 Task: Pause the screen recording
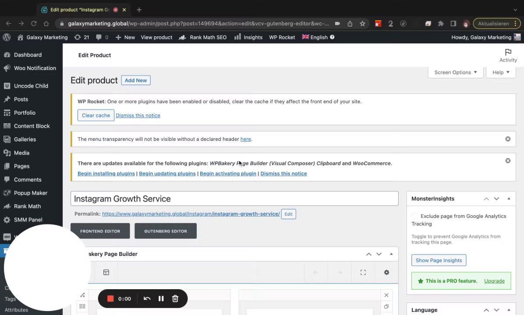(161, 299)
